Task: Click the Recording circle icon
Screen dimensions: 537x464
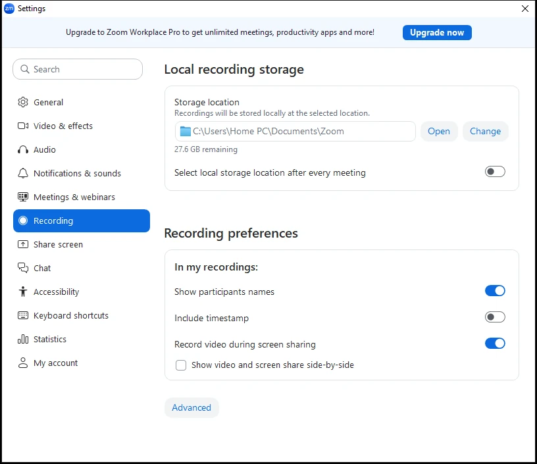Action: 23,221
